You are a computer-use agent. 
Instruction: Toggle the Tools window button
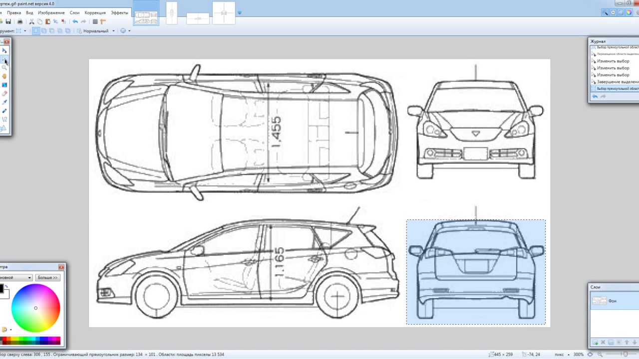pyautogui.click(x=605, y=12)
